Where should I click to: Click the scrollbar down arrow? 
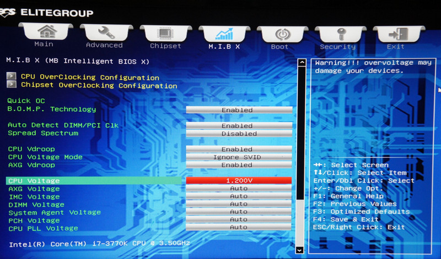(300, 250)
